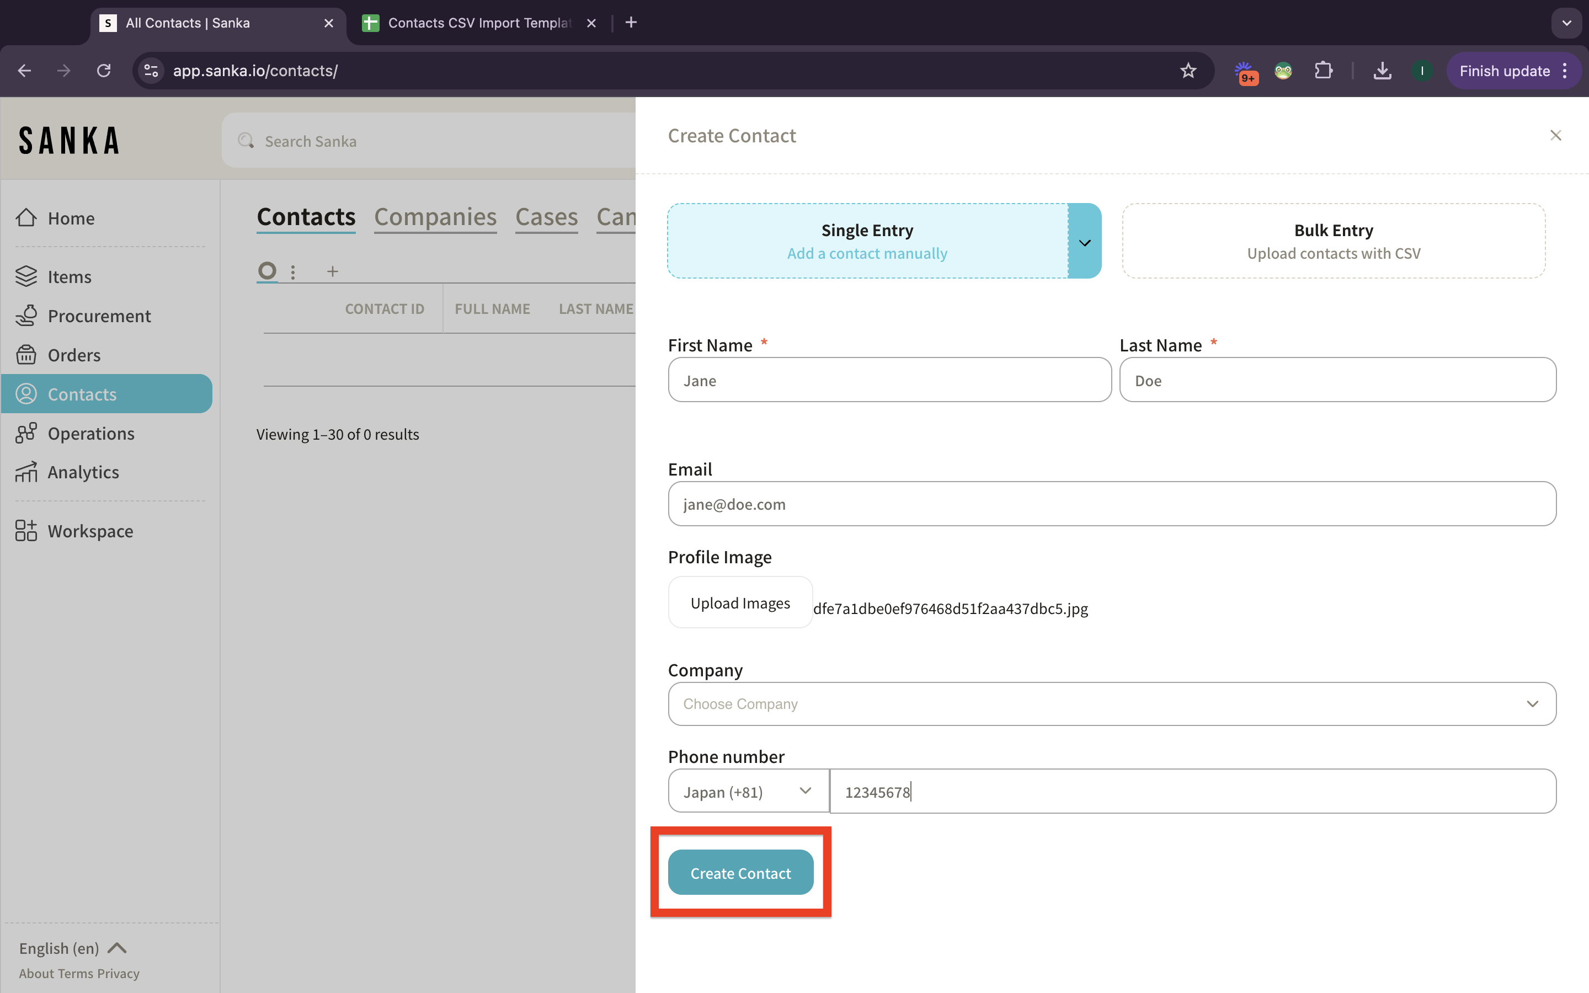The image size is (1589, 993).
Task: Click the Home icon in sidebar
Action: (26, 218)
